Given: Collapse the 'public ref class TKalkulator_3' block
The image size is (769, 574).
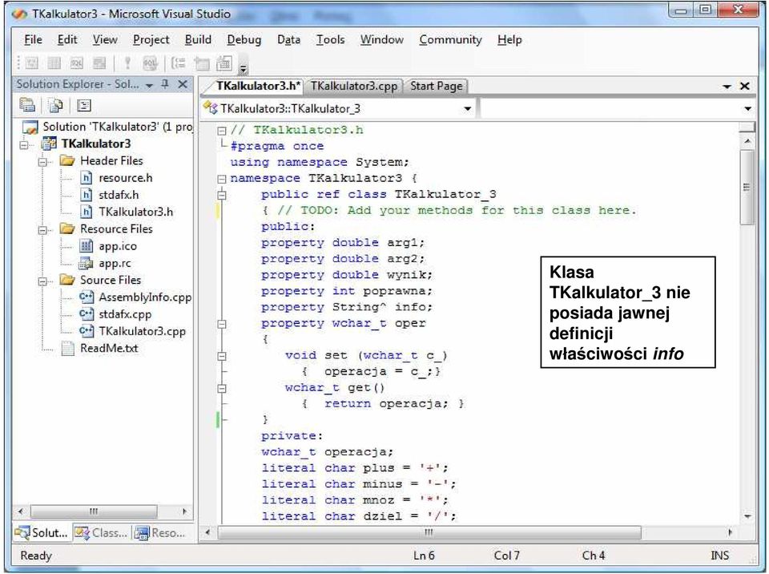Looking at the screenshot, I should [222, 195].
